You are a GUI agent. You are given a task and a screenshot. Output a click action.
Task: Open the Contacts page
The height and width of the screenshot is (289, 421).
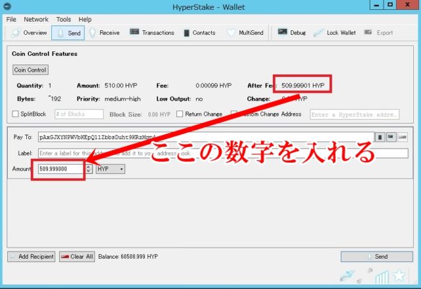pos(199,33)
